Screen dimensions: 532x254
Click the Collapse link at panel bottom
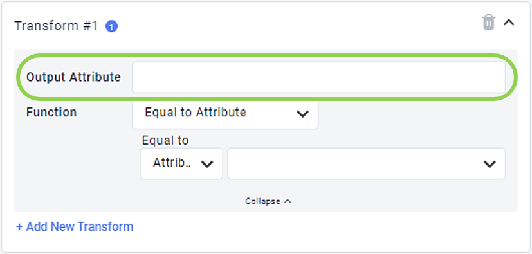click(268, 201)
